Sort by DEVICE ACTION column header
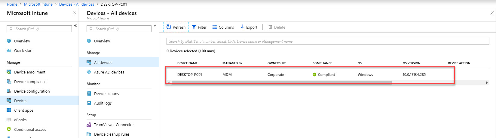 click(459, 63)
